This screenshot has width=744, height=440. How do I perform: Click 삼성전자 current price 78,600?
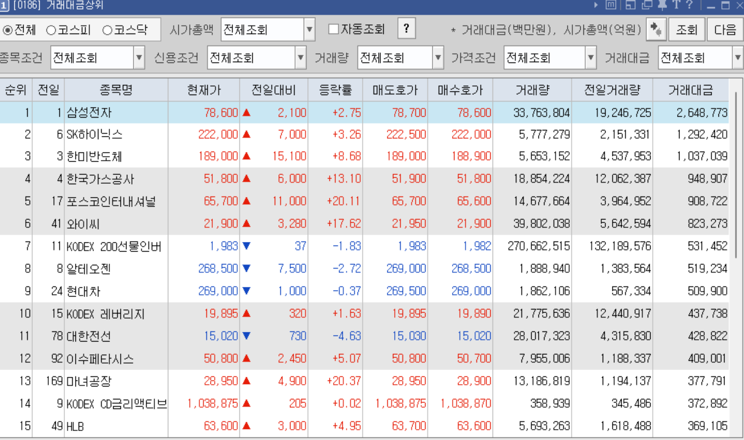pos(221,113)
